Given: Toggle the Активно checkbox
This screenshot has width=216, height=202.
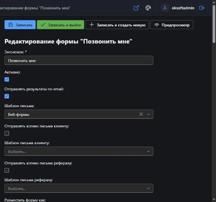Looking at the screenshot, I should coord(7,79).
